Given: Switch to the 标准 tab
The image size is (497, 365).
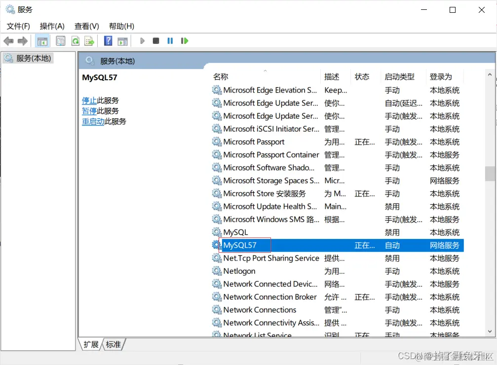Looking at the screenshot, I should [113, 344].
